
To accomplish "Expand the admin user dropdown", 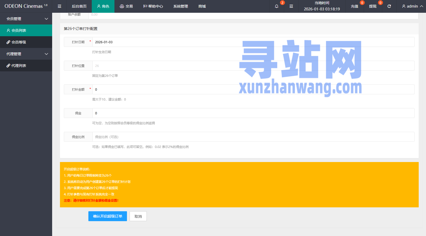I will click(412, 6).
